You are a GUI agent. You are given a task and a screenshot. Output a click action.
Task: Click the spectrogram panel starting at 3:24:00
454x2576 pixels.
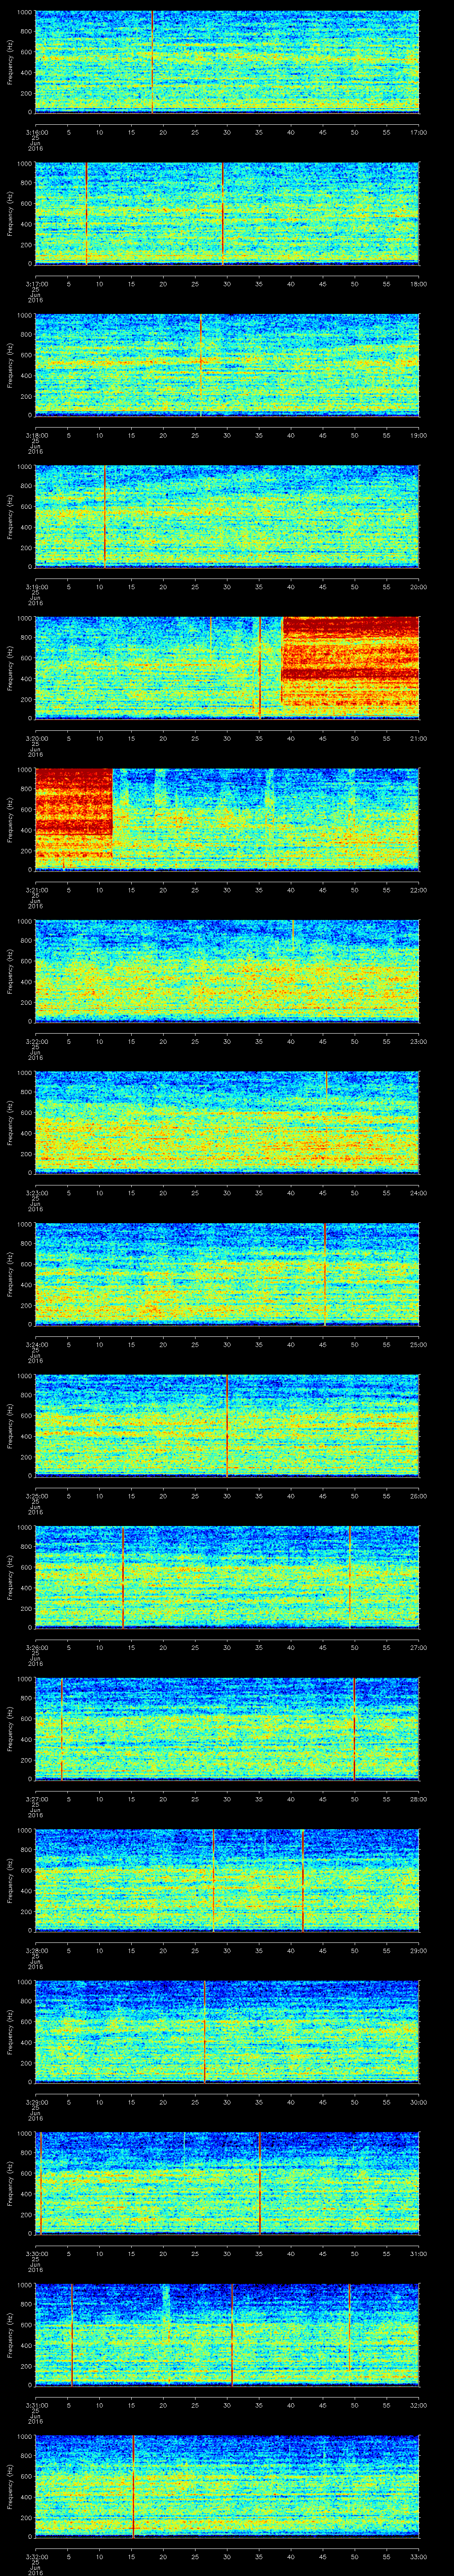pos(227,1274)
